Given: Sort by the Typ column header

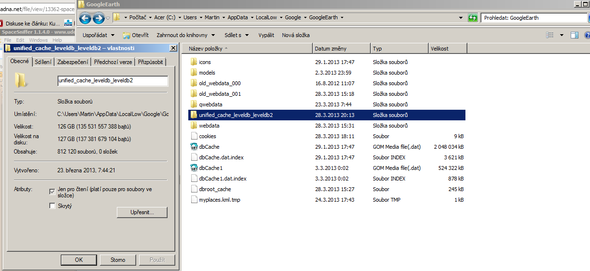Looking at the screenshot, I should 399,49.
